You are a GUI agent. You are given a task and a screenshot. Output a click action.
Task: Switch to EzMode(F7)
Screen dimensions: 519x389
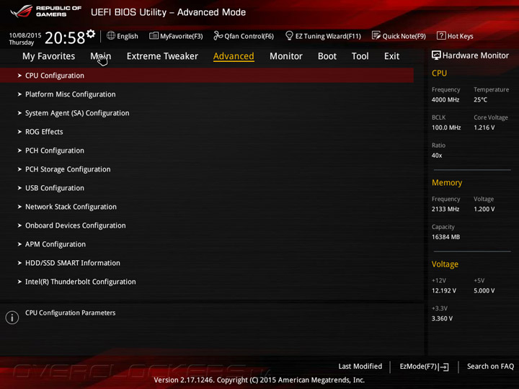(x=418, y=366)
